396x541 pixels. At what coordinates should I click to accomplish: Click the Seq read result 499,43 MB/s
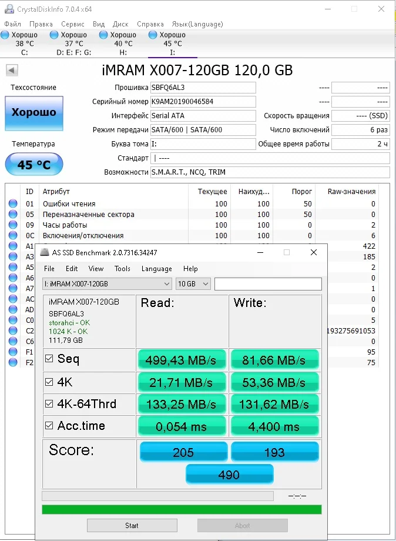(182, 360)
